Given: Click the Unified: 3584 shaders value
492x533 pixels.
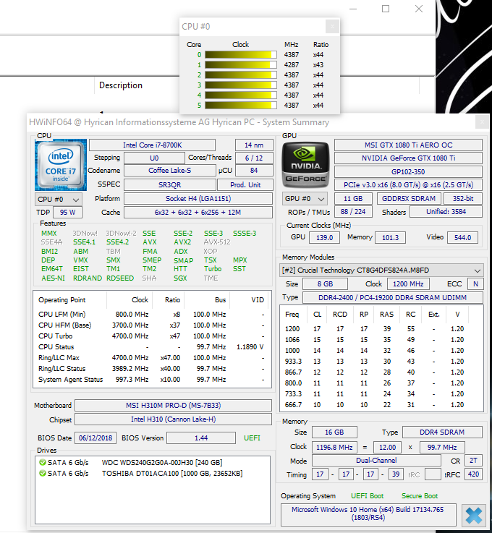Looking at the screenshot, I should click(x=446, y=211).
